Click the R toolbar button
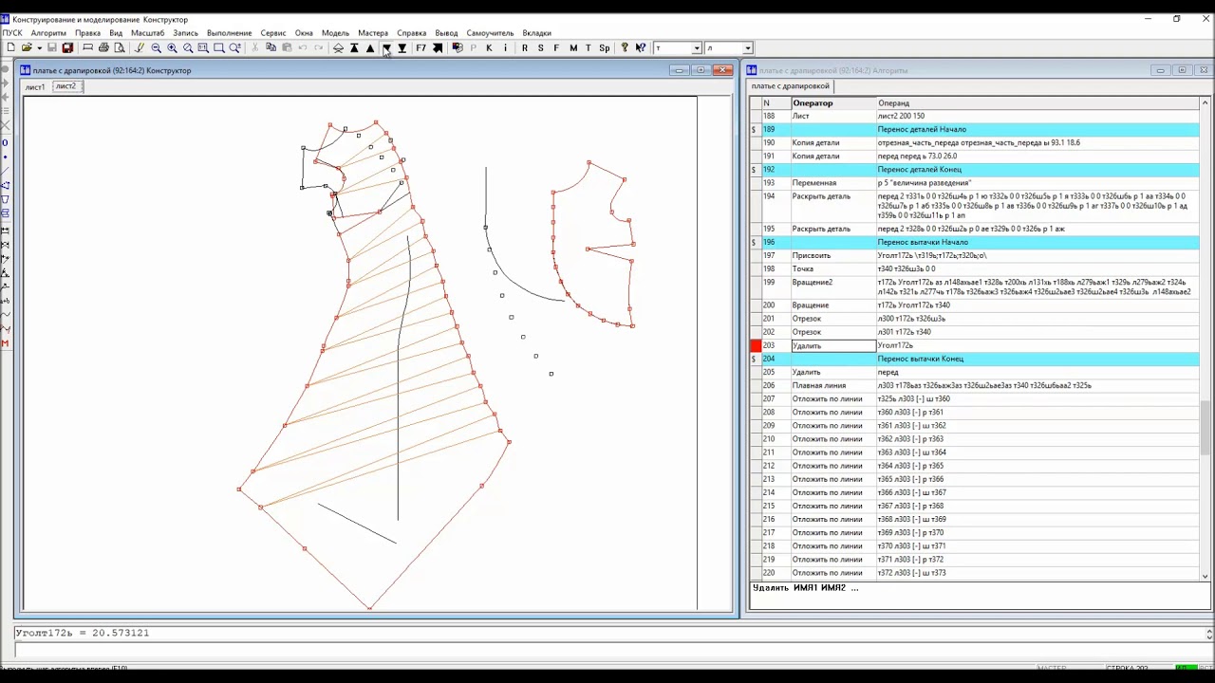The height and width of the screenshot is (683, 1215). 524,47
